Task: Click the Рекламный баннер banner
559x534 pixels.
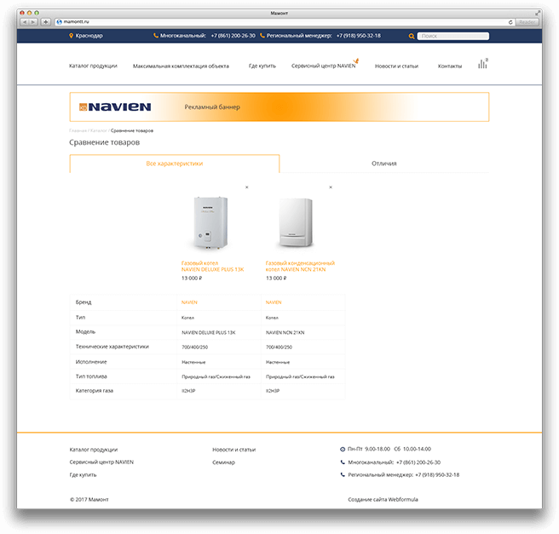Action: click(279, 106)
